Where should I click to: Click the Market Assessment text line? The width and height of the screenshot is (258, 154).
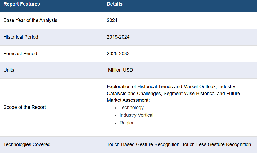point(128,100)
